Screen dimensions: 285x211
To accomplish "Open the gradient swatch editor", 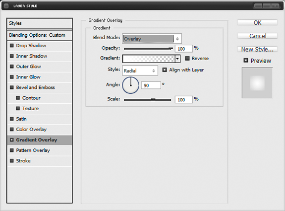I will 149,59.
